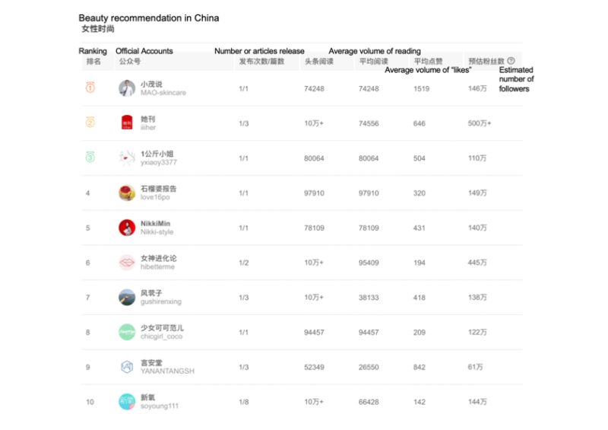Click the red iiiher avatar icon
The image size is (608, 430).
(127, 123)
